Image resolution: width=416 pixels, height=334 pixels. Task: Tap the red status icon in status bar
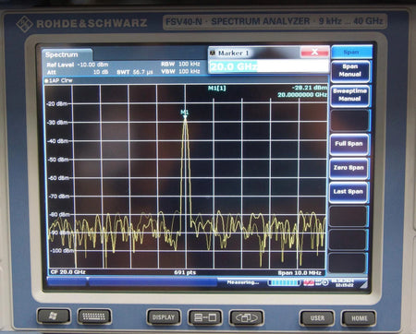(309, 282)
